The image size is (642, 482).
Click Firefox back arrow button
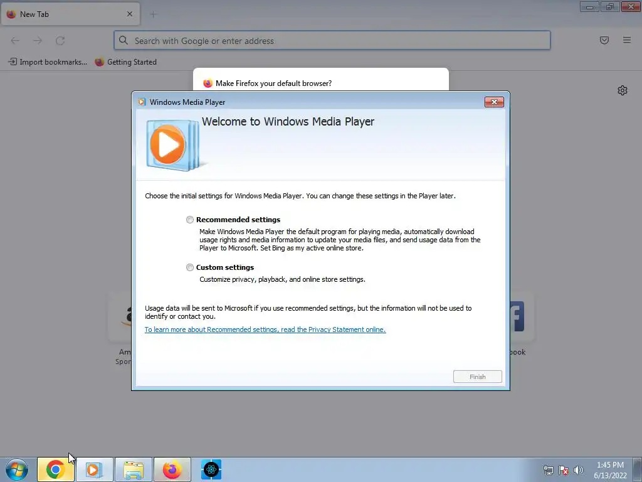click(15, 41)
